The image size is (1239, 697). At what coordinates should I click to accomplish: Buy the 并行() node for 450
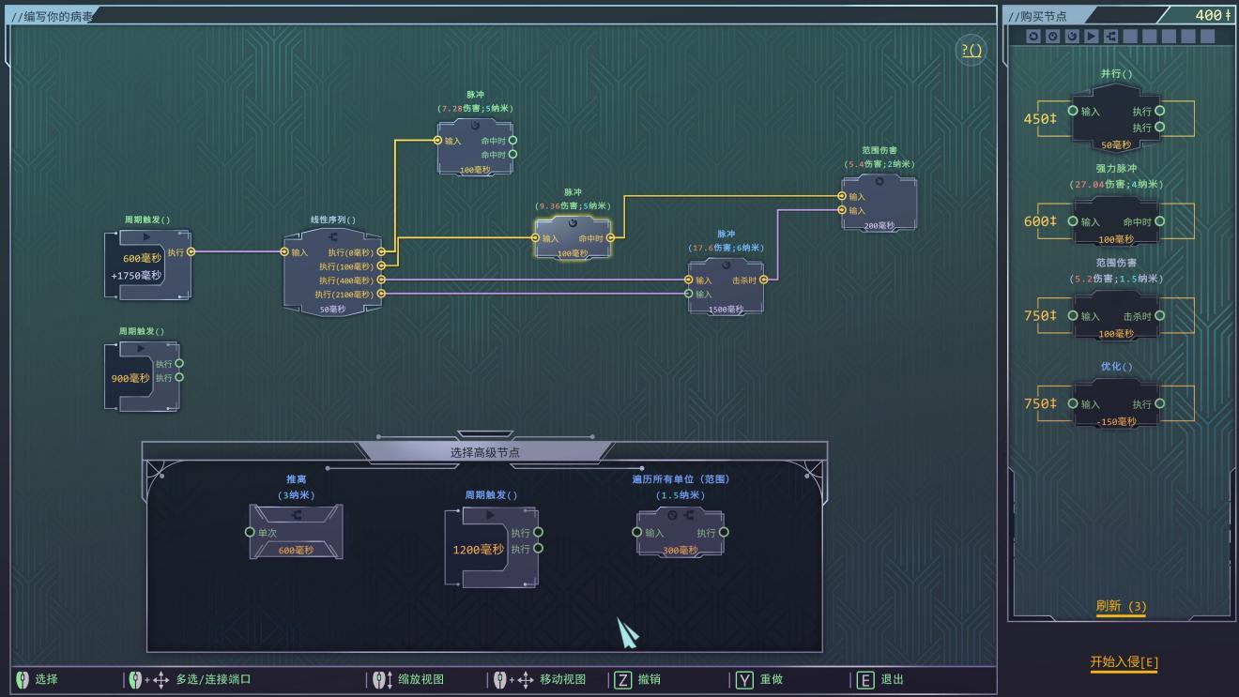pyautogui.click(x=1116, y=118)
